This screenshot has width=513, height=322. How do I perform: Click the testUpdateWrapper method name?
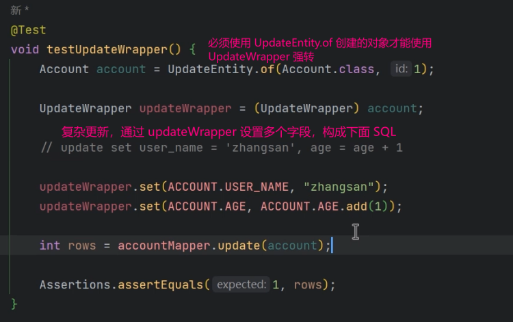[107, 50]
